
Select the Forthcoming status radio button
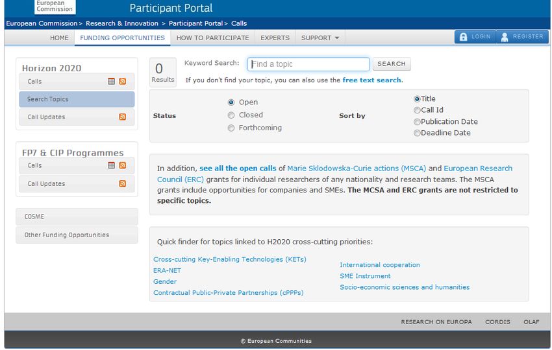coord(231,128)
